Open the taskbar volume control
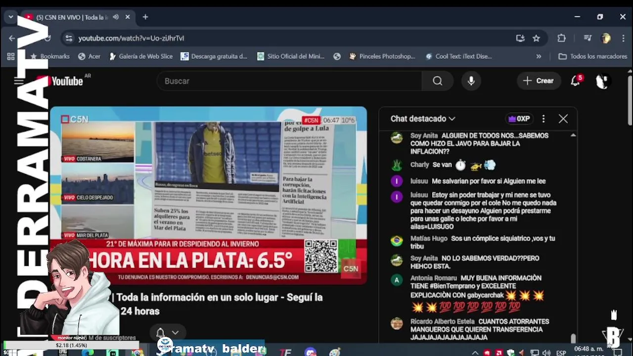The width and height of the screenshot is (633, 356). (546, 353)
